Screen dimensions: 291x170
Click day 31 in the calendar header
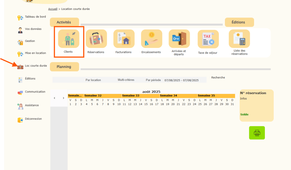tap(232, 104)
